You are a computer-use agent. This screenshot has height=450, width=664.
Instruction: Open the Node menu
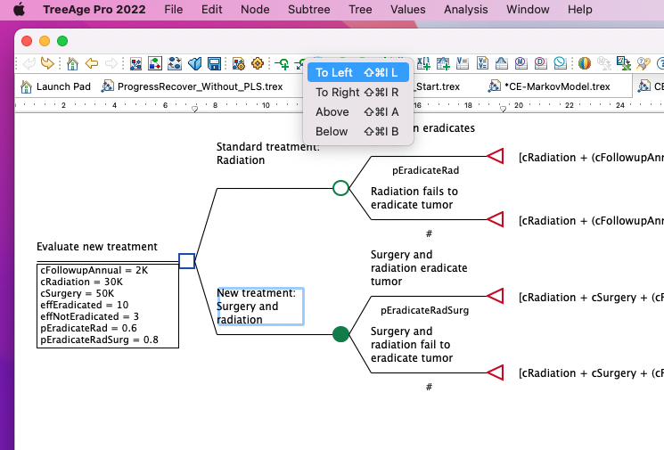255,9
